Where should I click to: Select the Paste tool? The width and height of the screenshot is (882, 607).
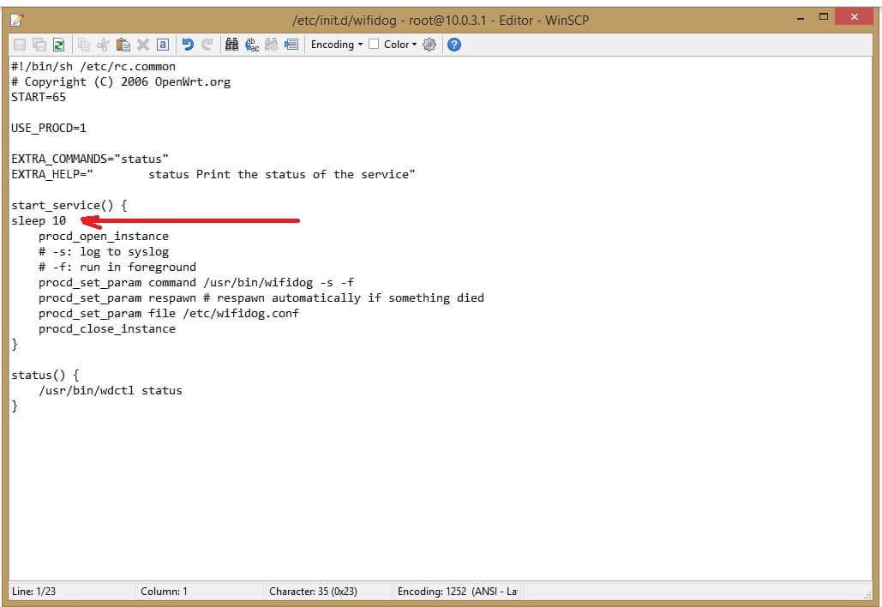click(123, 45)
